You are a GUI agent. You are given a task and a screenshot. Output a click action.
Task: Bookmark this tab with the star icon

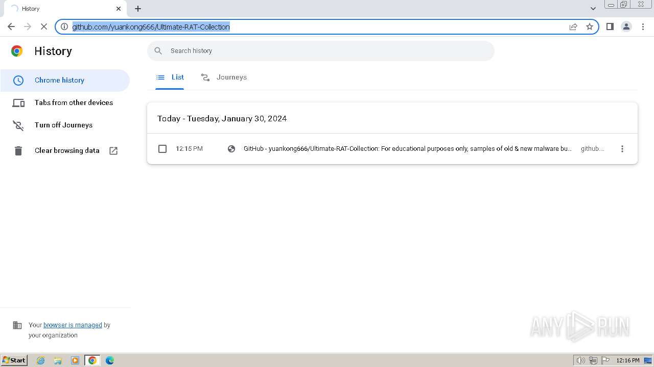tap(590, 27)
